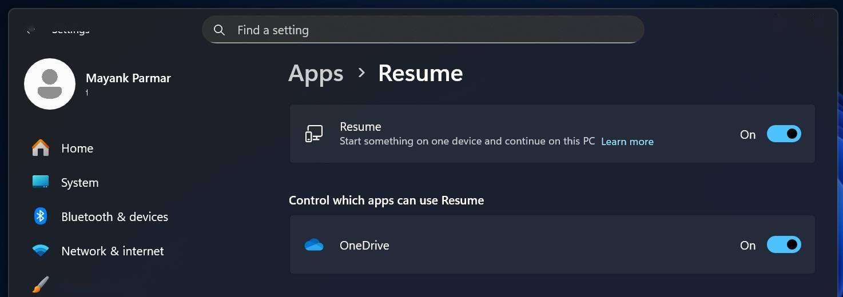Turn off the main Resume toggle

click(784, 134)
